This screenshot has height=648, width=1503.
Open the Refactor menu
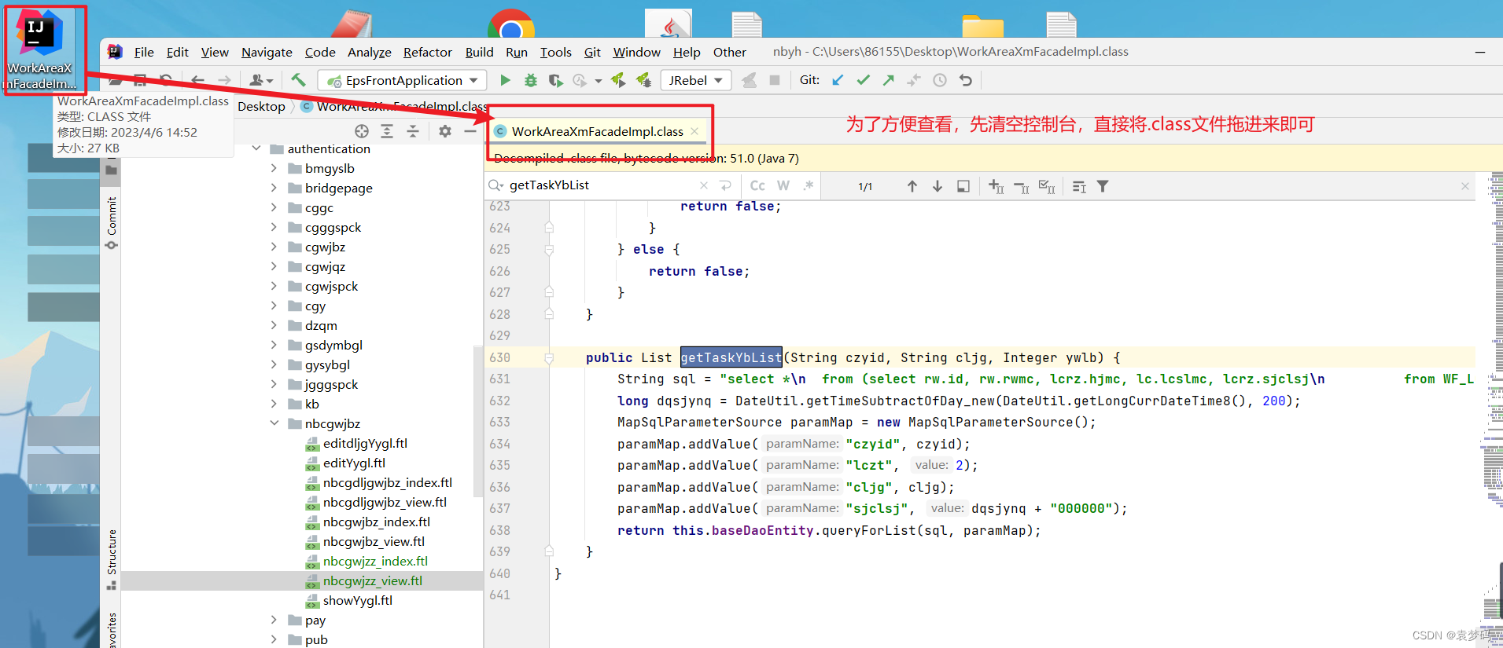(428, 52)
